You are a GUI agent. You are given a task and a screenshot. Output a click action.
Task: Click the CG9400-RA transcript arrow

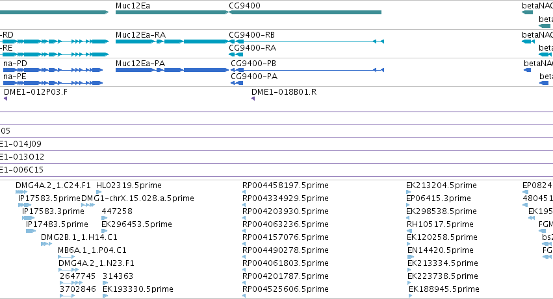pyautogui.click(x=236, y=54)
